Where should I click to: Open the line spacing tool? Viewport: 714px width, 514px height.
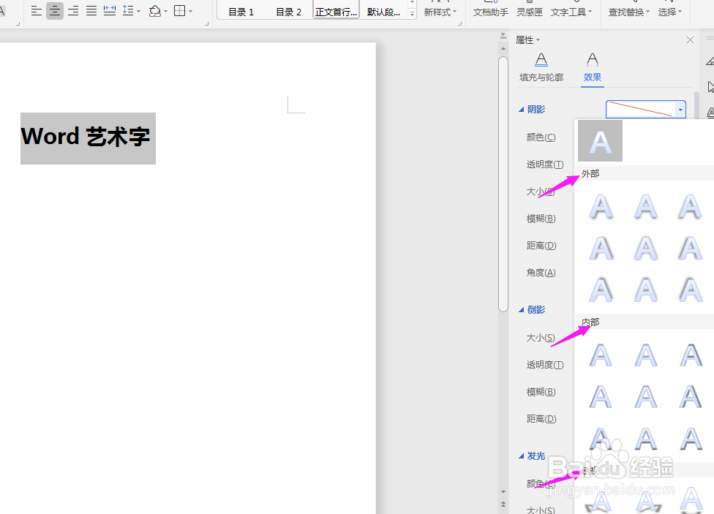pos(129,10)
